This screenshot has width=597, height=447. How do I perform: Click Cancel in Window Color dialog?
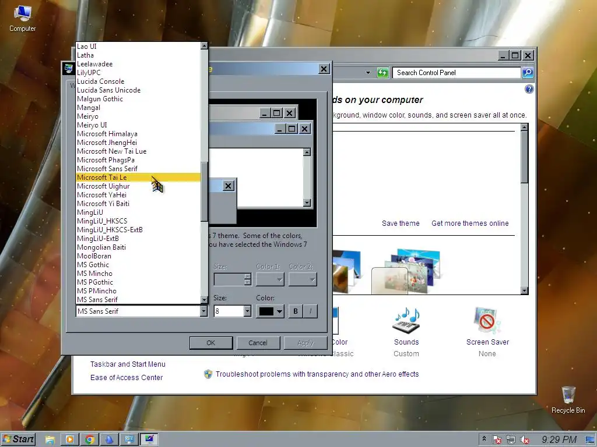(258, 343)
